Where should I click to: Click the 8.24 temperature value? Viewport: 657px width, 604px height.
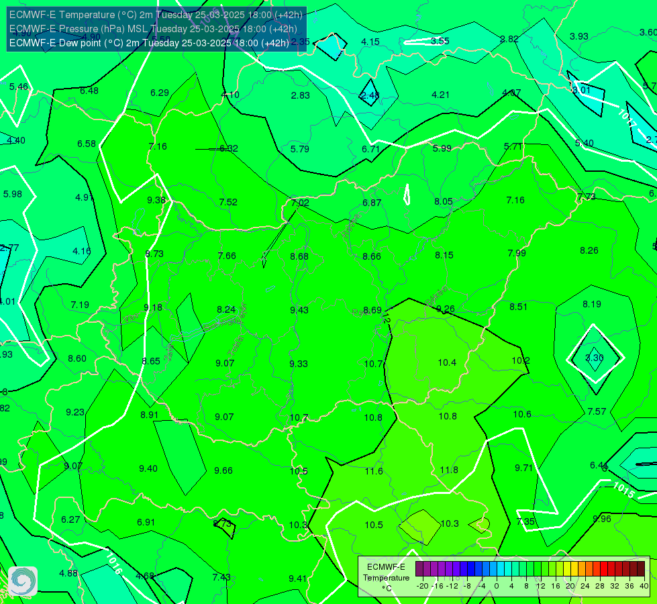(226, 309)
